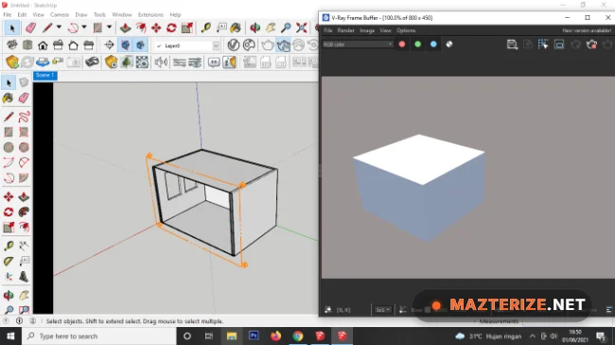The height and width of the screenshot is (345, 615).
Task: Switch to the Top standard view
Action: pos(27,45)
